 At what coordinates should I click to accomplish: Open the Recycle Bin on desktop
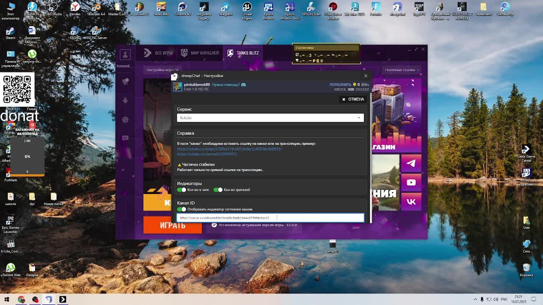[x=526, y=270]
